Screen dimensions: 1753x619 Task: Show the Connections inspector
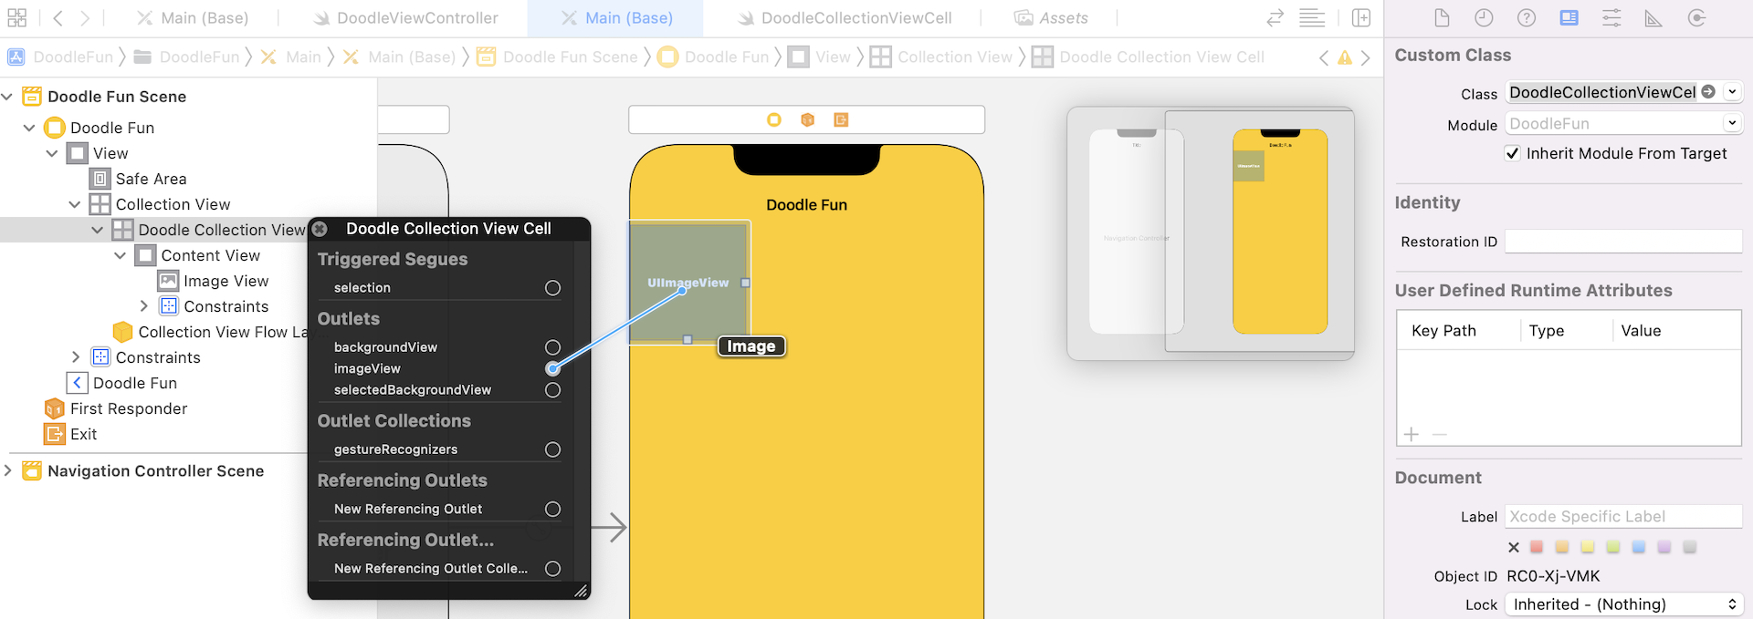1696,18
